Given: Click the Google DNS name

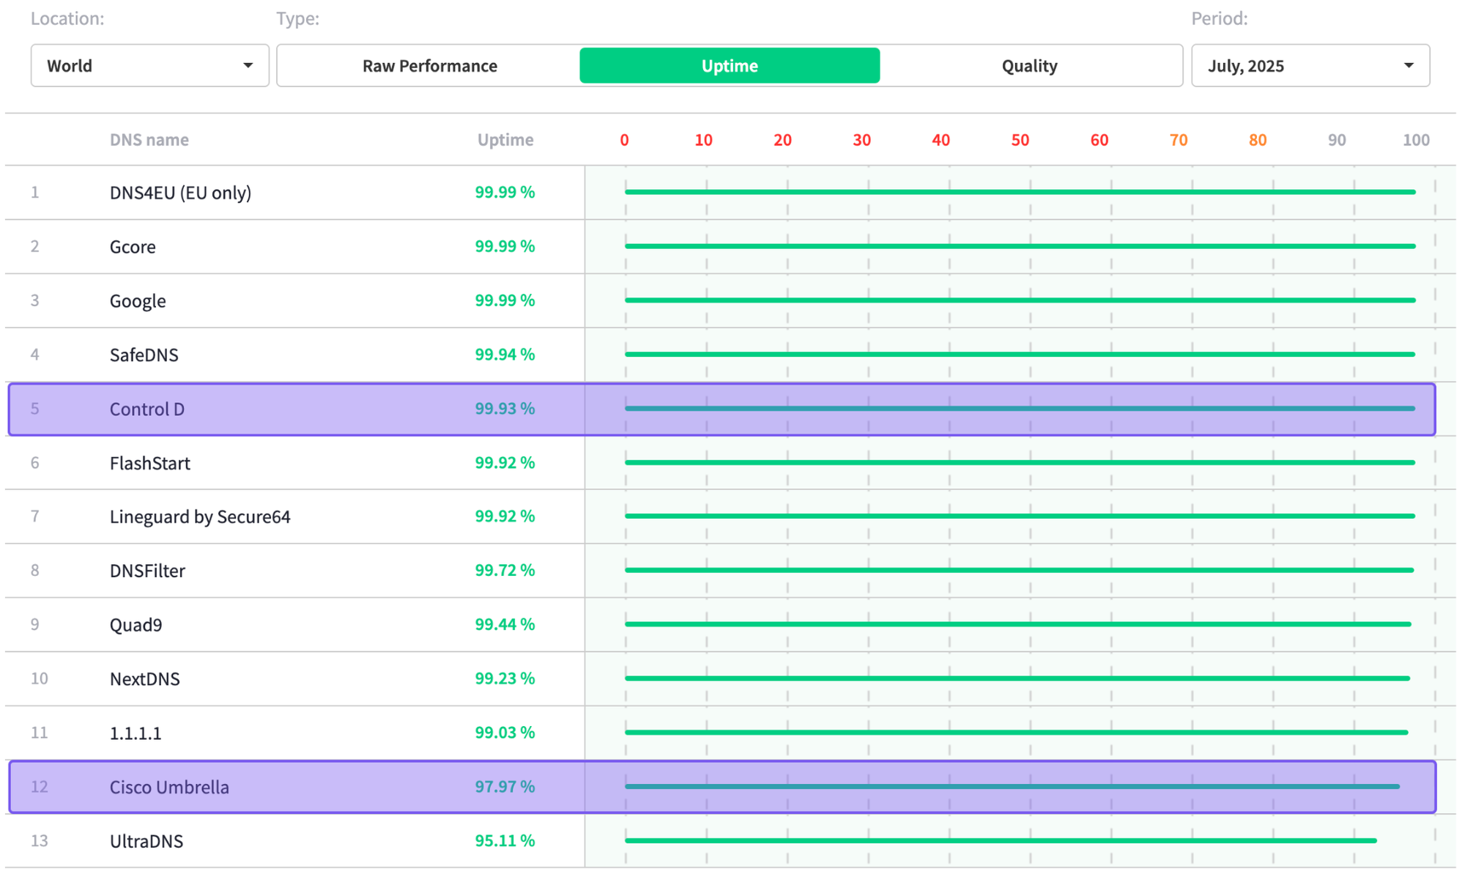Looking at the screenshot, I should [x=138, y=301].
